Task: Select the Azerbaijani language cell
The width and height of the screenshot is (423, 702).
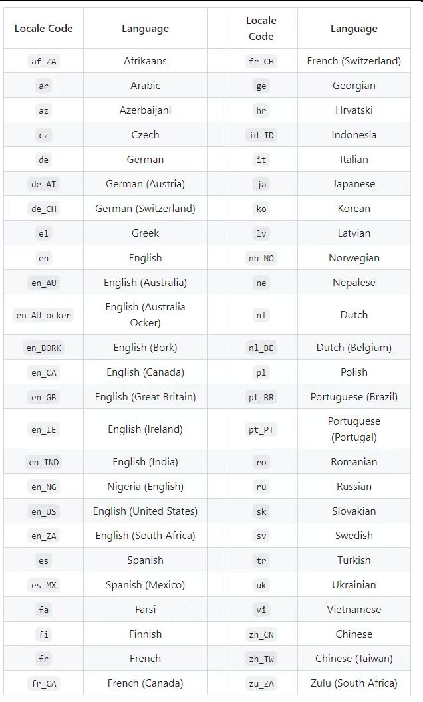Action: [145, 110]
